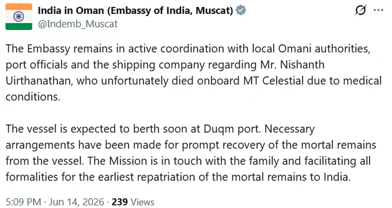This screenshot has height=208, width=392.
Task: Click the Ashoka Chakra wheel in avatar
Action: click(19, 17)
